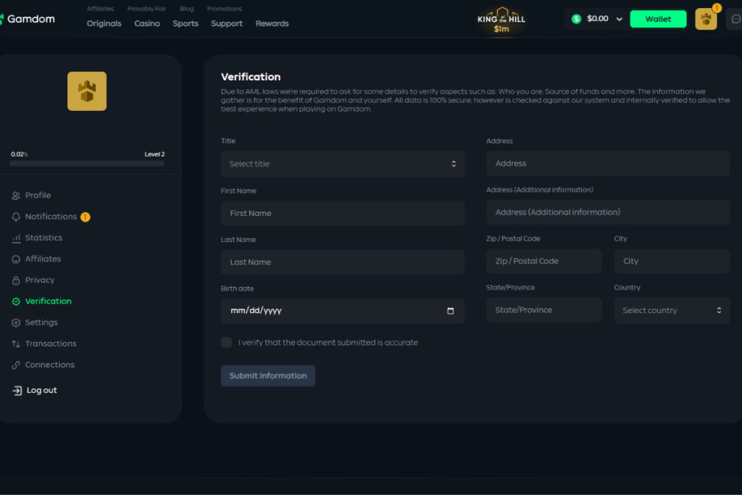This screenshot has width=742, height=495.
Task: Click the green dollar currency icon
Action: coord(576,19)
